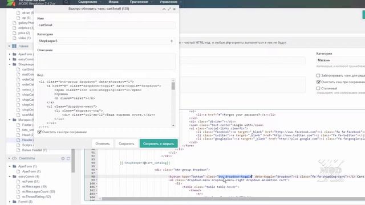
Task: Click the Сохранить button
Action: click(x=127, y=143)
